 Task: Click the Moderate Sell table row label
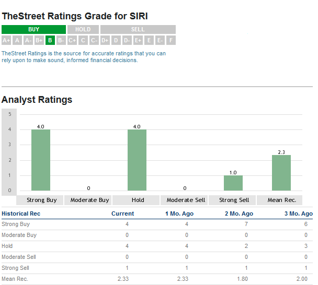point(19,257)
